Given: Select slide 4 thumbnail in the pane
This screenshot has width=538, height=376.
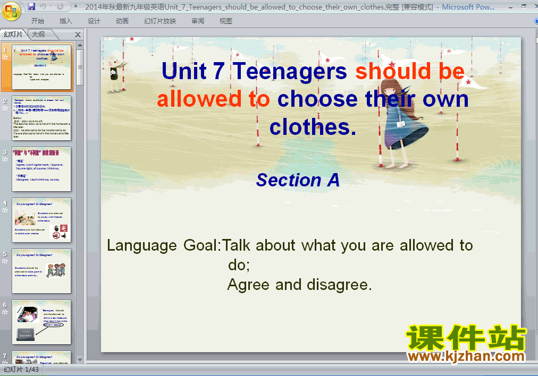Looking at the screenshot, I should tap(41, 220).
